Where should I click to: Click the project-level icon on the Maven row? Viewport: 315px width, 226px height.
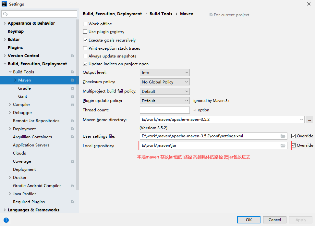[x=72, y=80]
